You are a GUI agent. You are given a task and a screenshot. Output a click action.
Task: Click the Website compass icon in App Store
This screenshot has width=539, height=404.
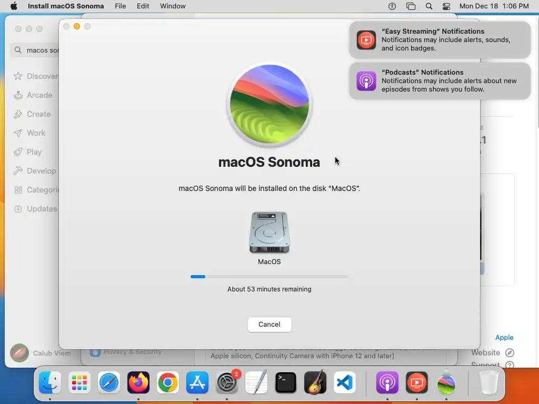pos(510,352)
